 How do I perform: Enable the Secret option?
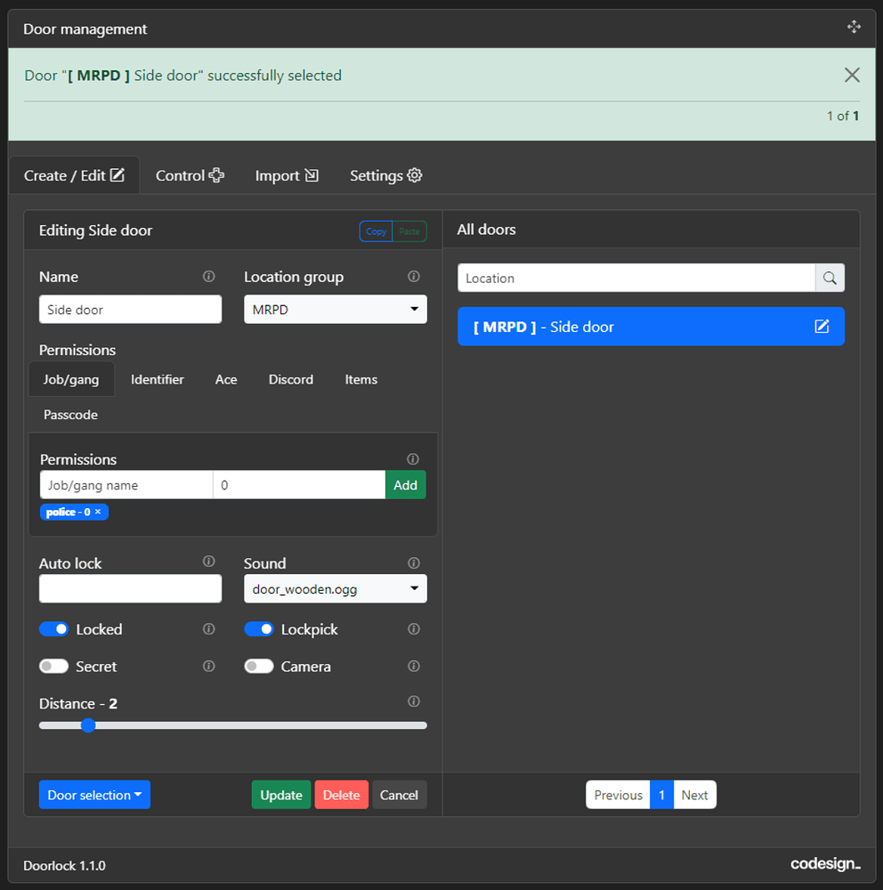(x=53, y=666)
